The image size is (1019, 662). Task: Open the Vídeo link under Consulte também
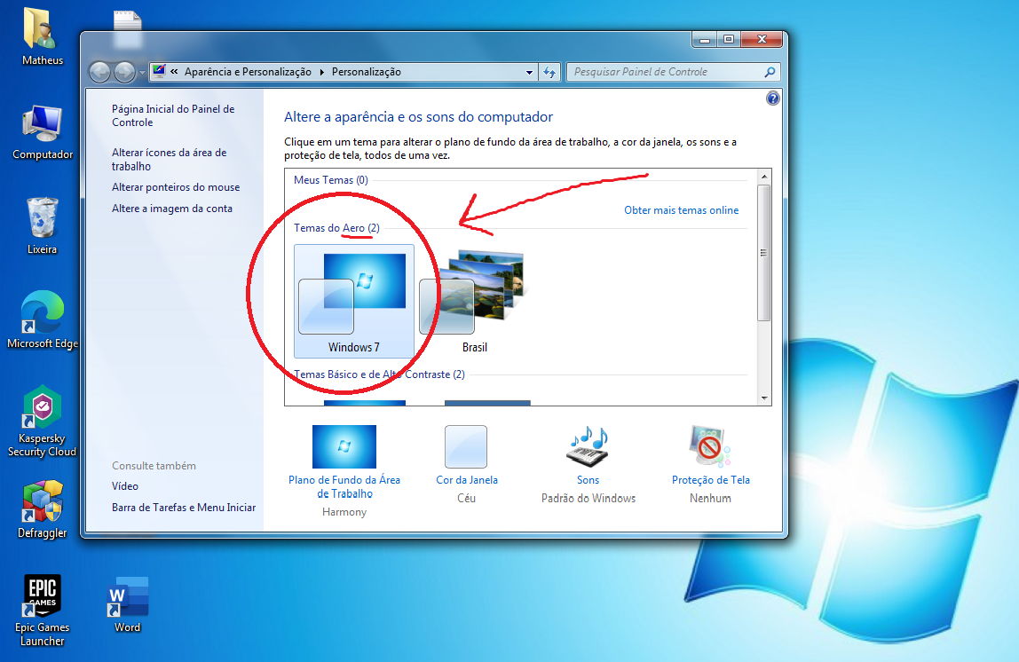click(x=125, y=486)
